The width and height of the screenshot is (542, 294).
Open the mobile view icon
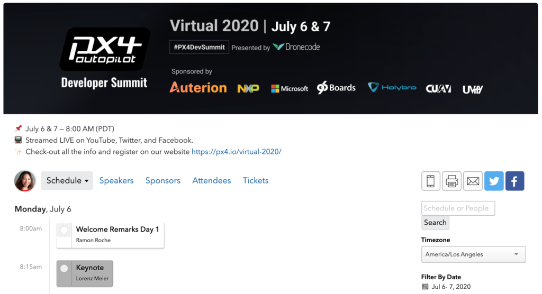(x=430, y=181)
